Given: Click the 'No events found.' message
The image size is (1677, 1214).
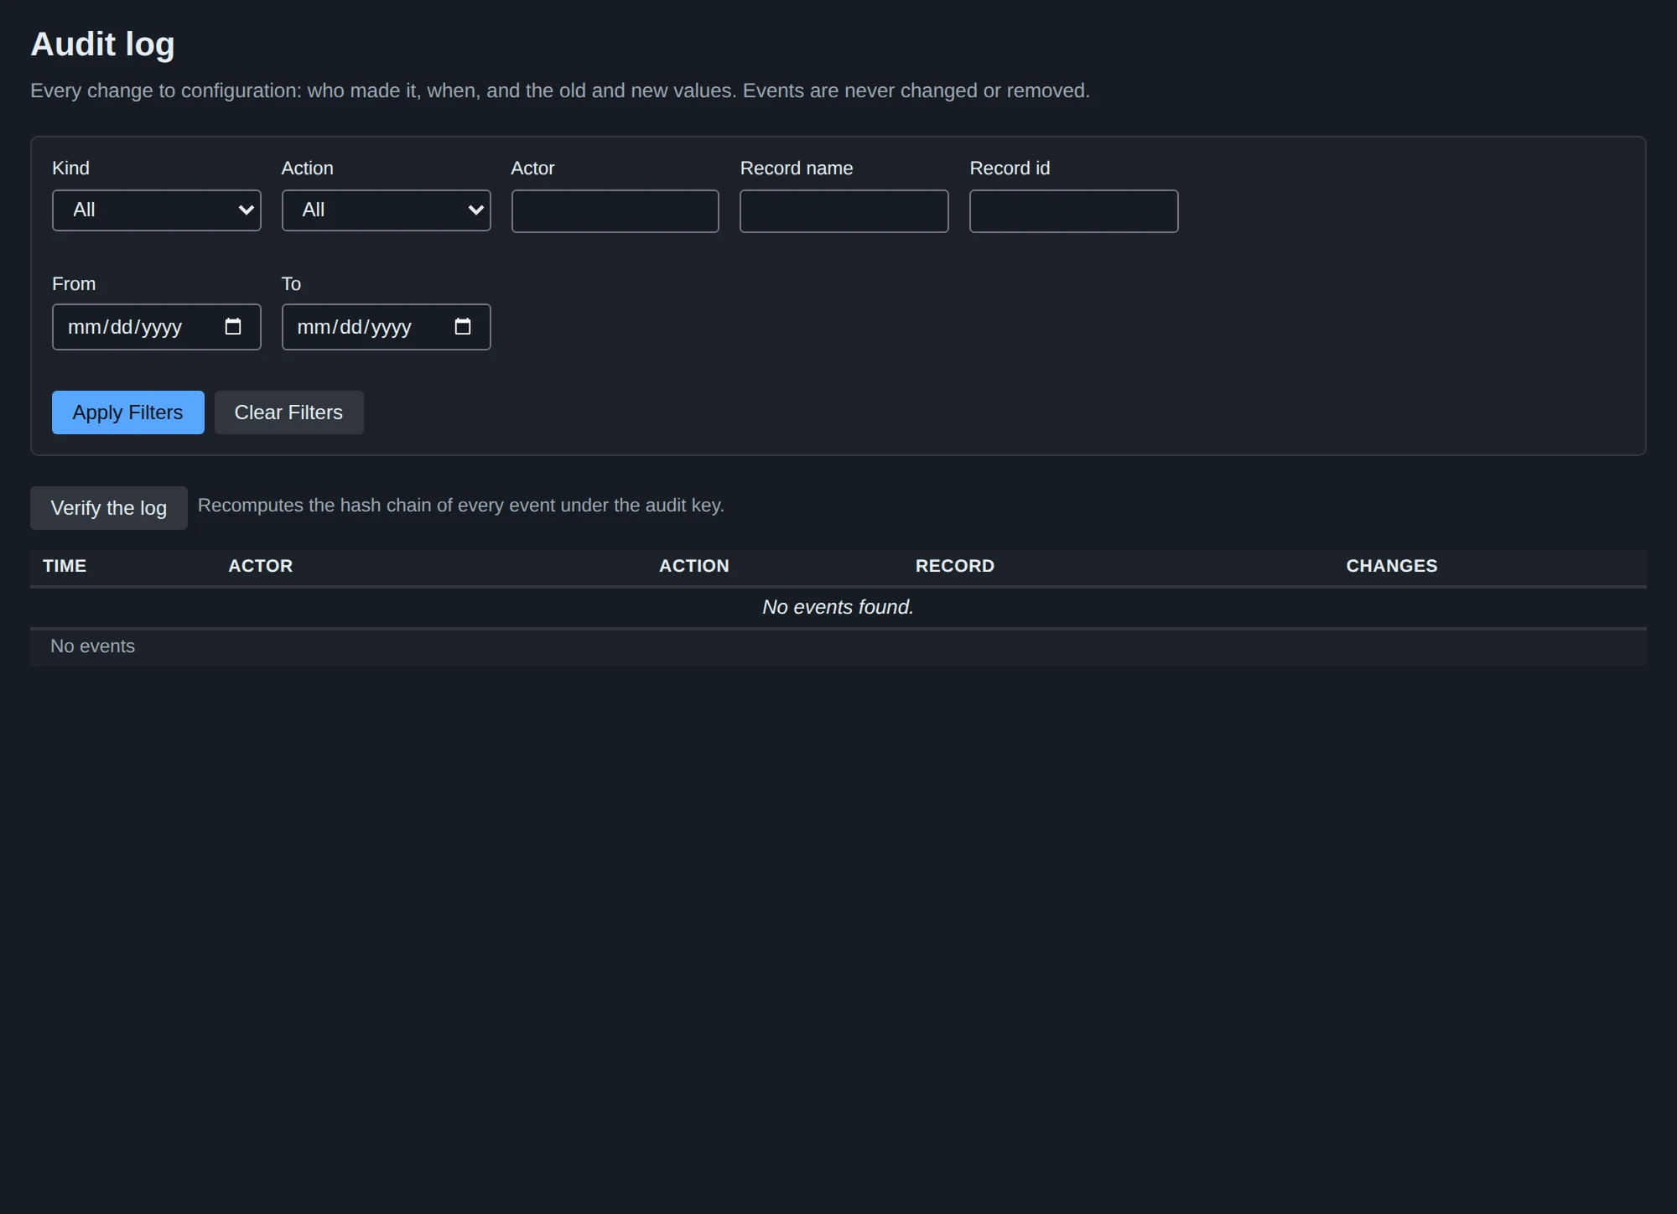Looking at the screenshot, I should pos(838,607).
